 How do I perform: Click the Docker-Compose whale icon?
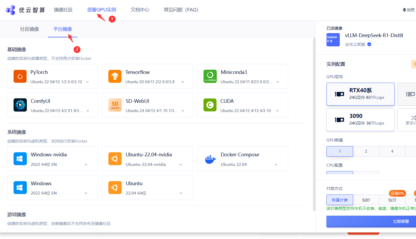210,159
